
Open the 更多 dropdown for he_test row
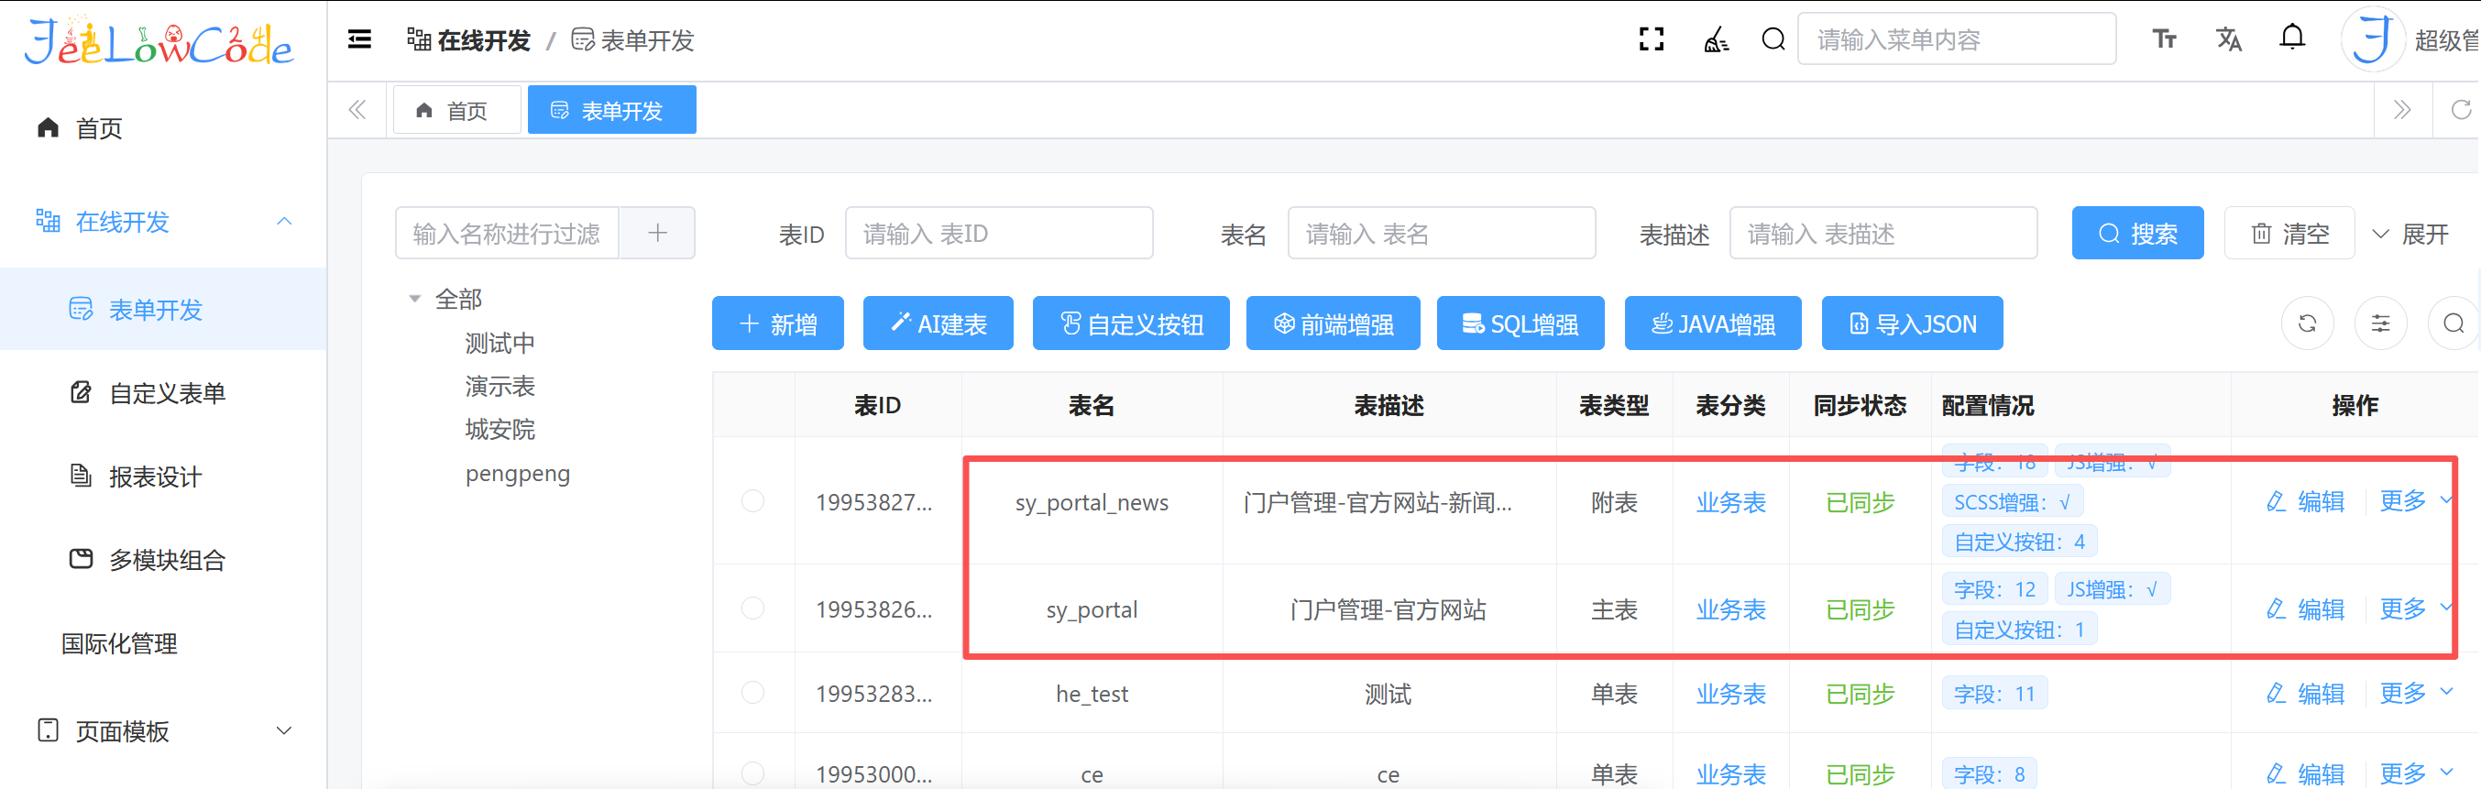(2414, 693)
